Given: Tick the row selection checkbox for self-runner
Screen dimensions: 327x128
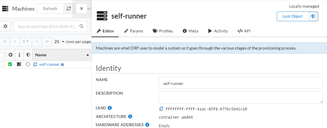Looking at the screenshot, I should [2, 64].
